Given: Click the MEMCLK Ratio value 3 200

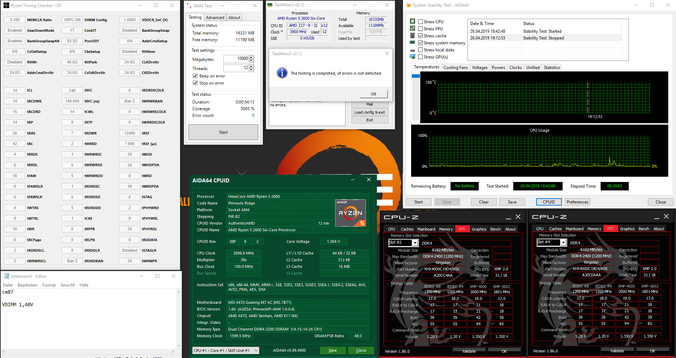Looking at the screenshot, I should pyautogui.click(x=15, y=20).
